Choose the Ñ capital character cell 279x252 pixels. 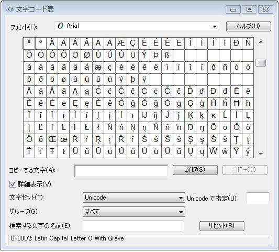click(x=248, y=43)
